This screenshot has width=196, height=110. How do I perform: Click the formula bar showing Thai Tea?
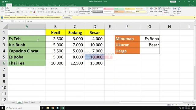(x=110, y=21)
